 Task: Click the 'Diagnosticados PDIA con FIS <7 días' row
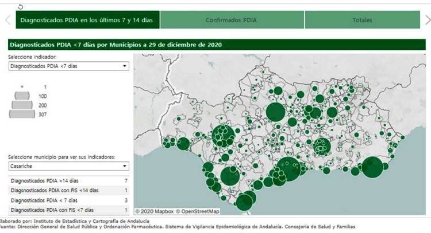point(68,210)
